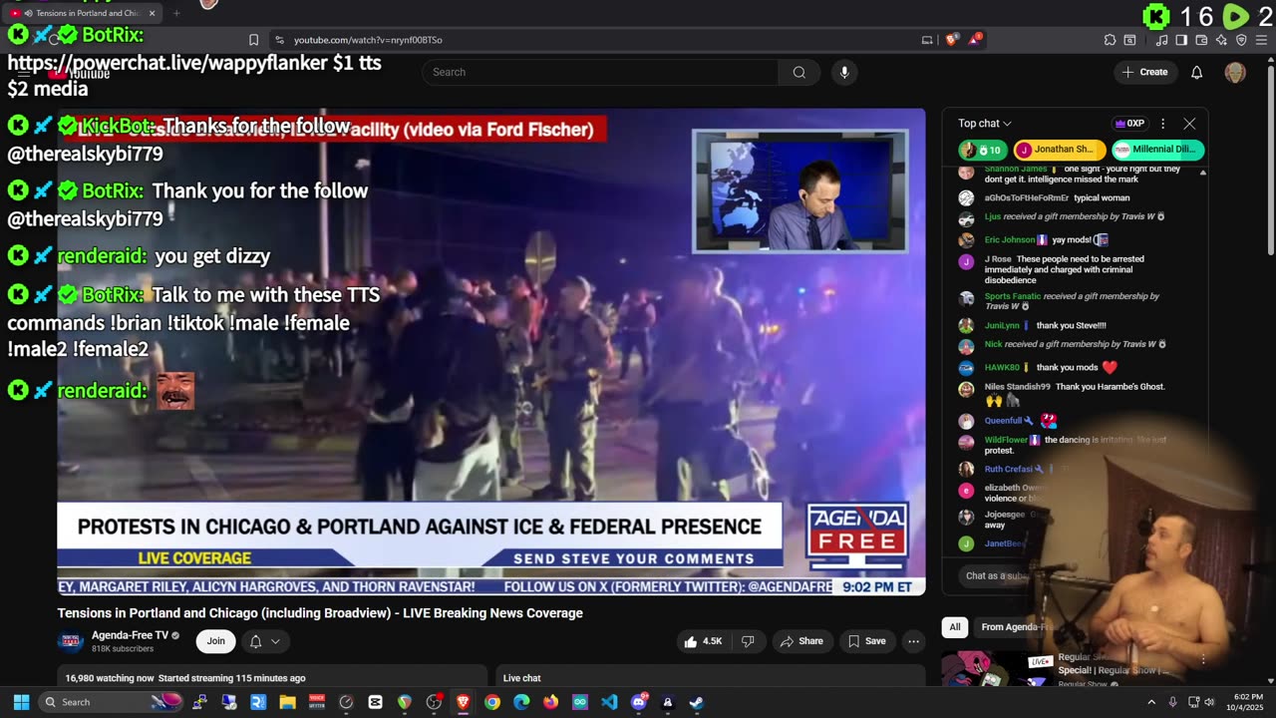1276x718 pixels.
Task: Expand the notification bell subscription dropdown
Action: click(x=264, y=641)
